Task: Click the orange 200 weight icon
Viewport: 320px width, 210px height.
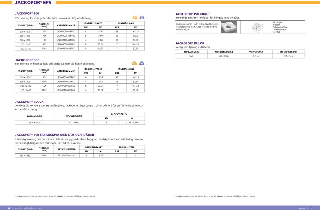Action: [x=135, y=18]
